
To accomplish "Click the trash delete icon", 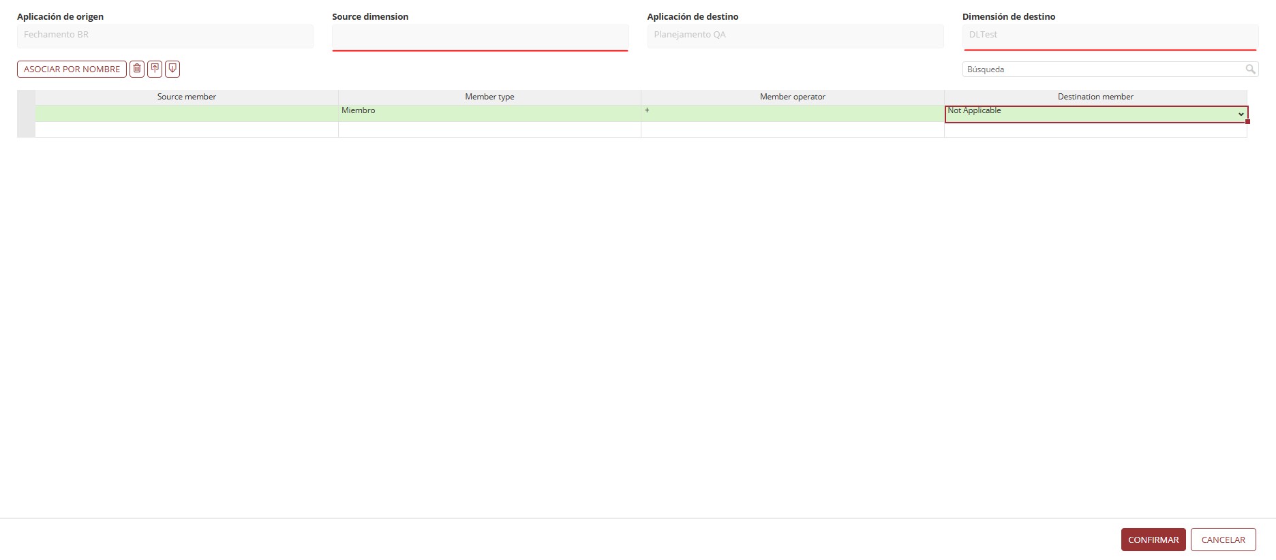I will click(137, 69).
